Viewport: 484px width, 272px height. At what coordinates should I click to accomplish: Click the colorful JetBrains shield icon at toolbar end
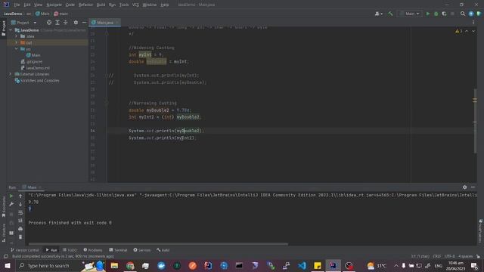(479, 14)
